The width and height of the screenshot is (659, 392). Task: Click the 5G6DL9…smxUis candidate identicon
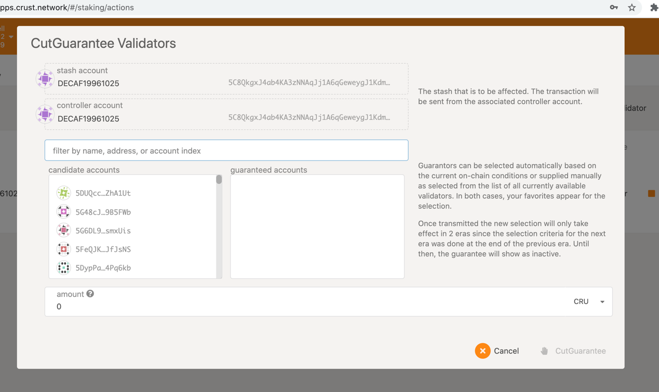click(x=63, y=231)
